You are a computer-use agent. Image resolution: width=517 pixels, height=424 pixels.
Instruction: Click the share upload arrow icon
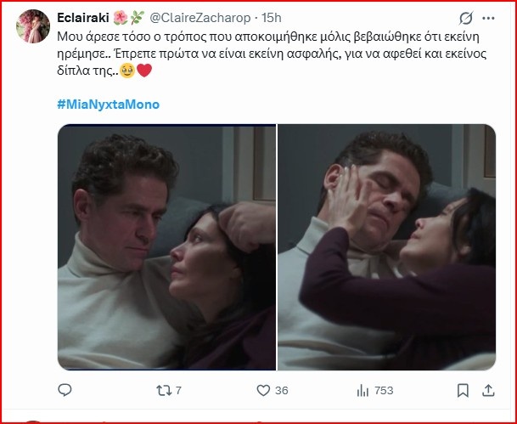[x=488, y=391]
